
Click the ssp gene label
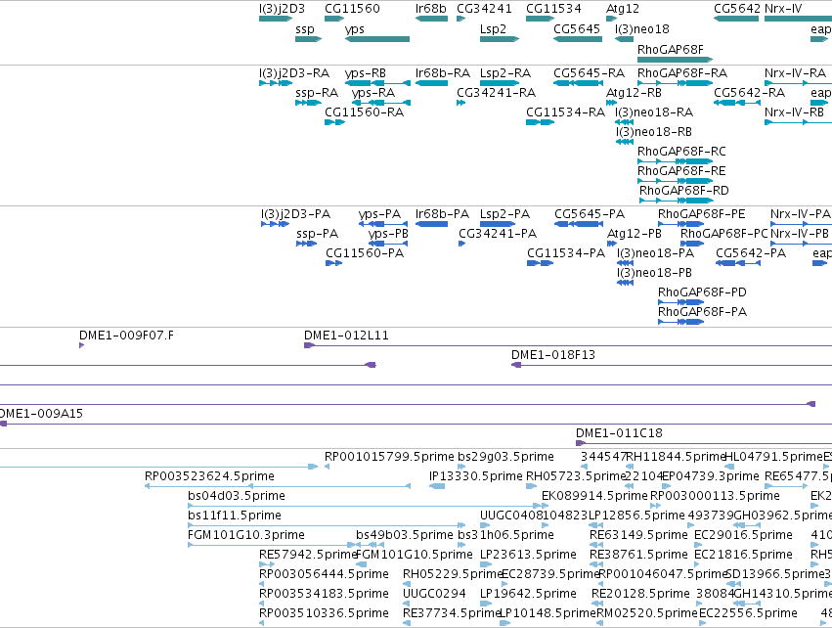305,28
